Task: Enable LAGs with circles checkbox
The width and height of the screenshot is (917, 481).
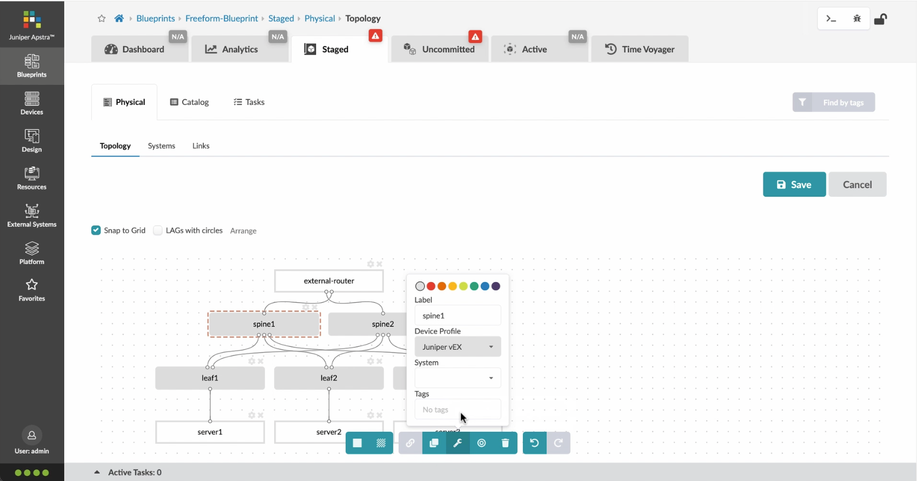Action: (158, 230)
